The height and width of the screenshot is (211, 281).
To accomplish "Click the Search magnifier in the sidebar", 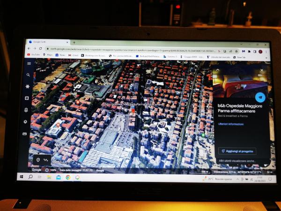I will (29, 75).
